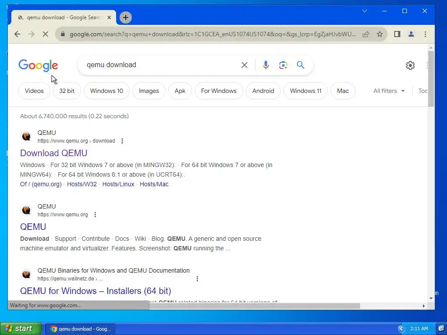Expand hidden tray icons arrow
The height and width of the screenshot is (335, 447).
coord(401,329)
